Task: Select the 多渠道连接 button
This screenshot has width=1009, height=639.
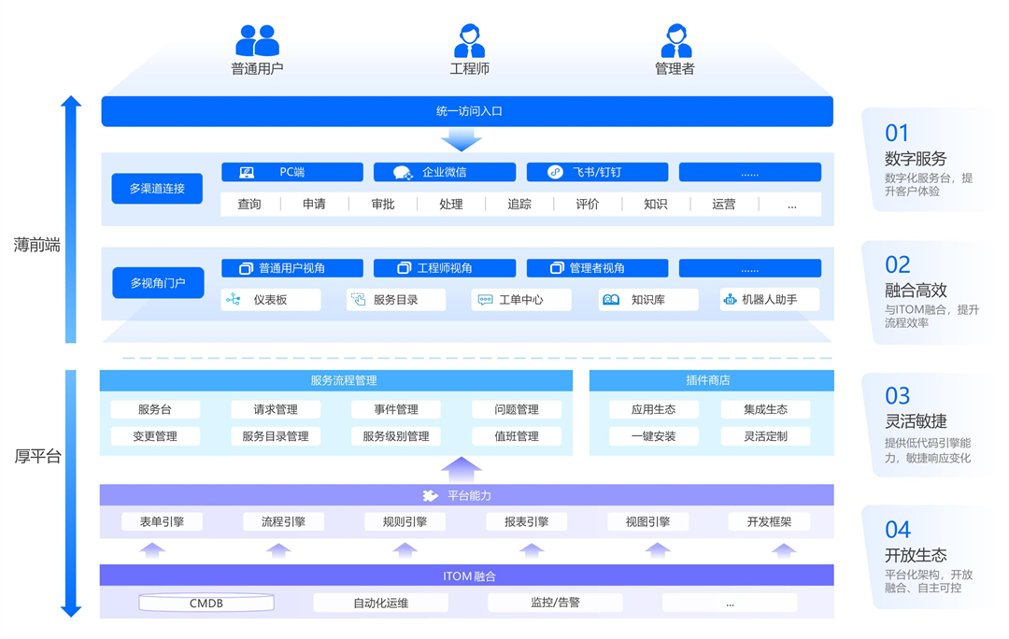Action: [157, 189]
